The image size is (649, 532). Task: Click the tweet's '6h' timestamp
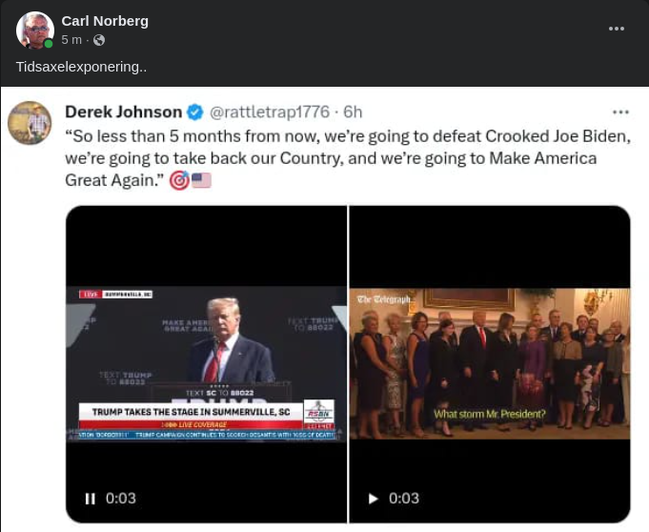click(353, 113)
